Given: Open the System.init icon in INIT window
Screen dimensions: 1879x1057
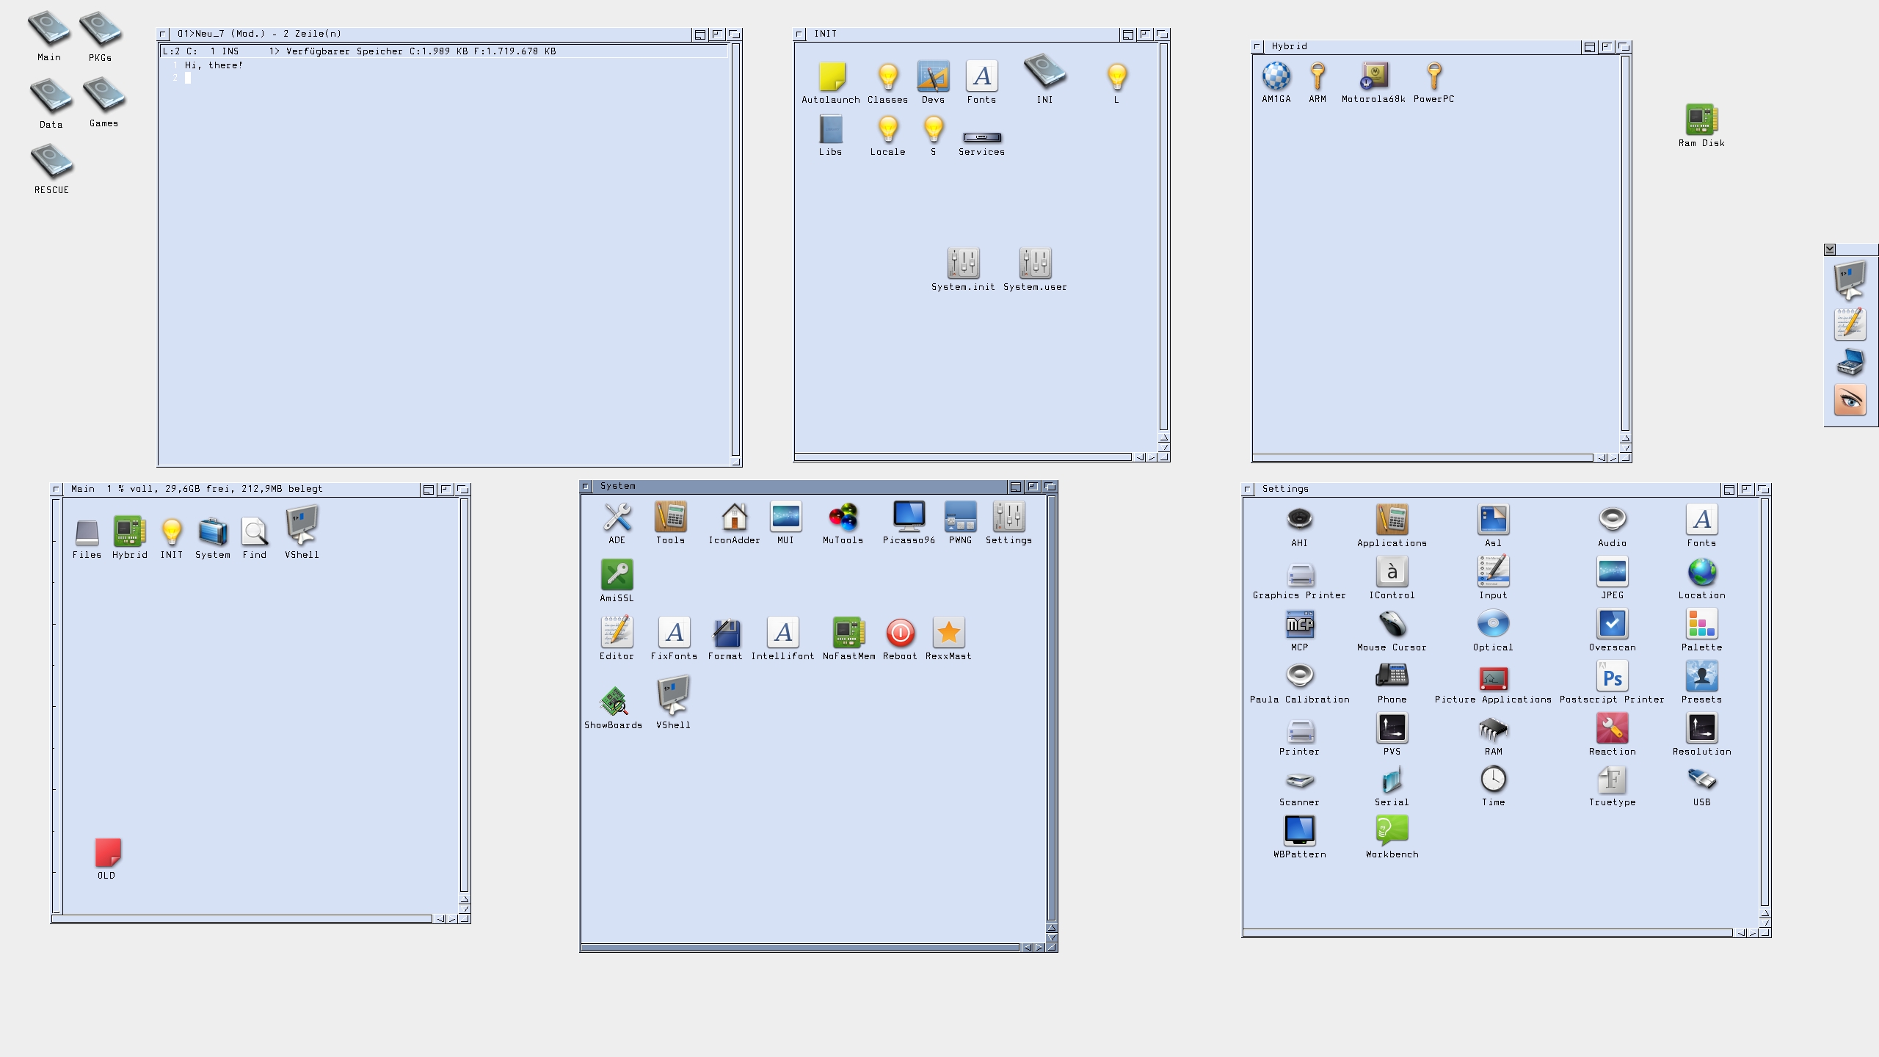Looking at the screenshot, I should click(963, 264).
